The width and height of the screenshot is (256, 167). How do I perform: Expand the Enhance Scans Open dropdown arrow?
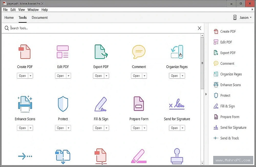coord(30,128)
